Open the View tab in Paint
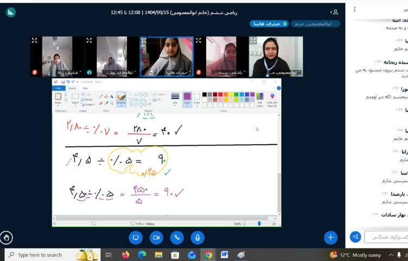 tap(85, 88)
